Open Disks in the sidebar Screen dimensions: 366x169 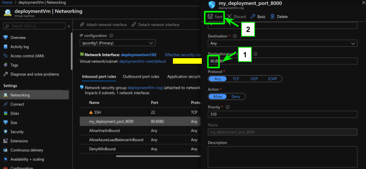[x=15, y=114]
